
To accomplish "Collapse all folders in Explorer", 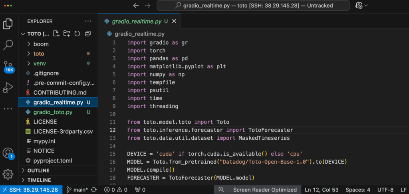I will pyautogui.click(x=88, y=34).
